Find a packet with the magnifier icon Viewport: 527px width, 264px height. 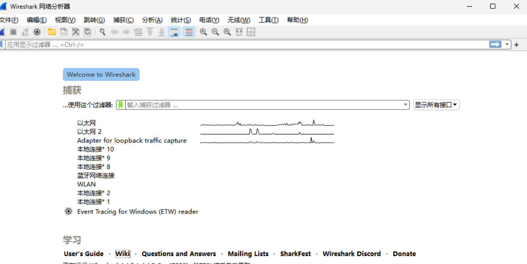[103, 32]
